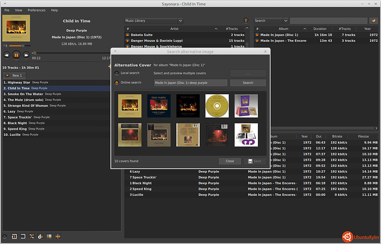This screenshot has height=244, width=381.
Task: Open the File menu
Action: coord(7,10)
